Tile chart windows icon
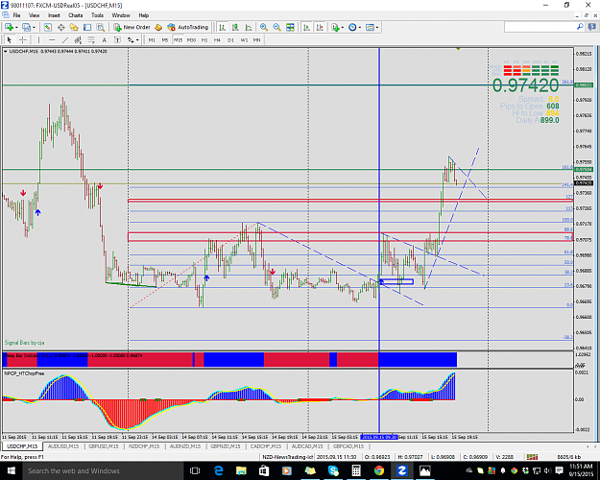 pyautogui.click(x=290, y=27)
